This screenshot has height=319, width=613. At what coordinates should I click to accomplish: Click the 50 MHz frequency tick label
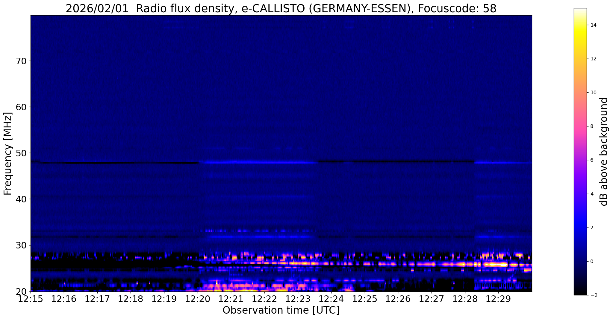tap(21, 153)
